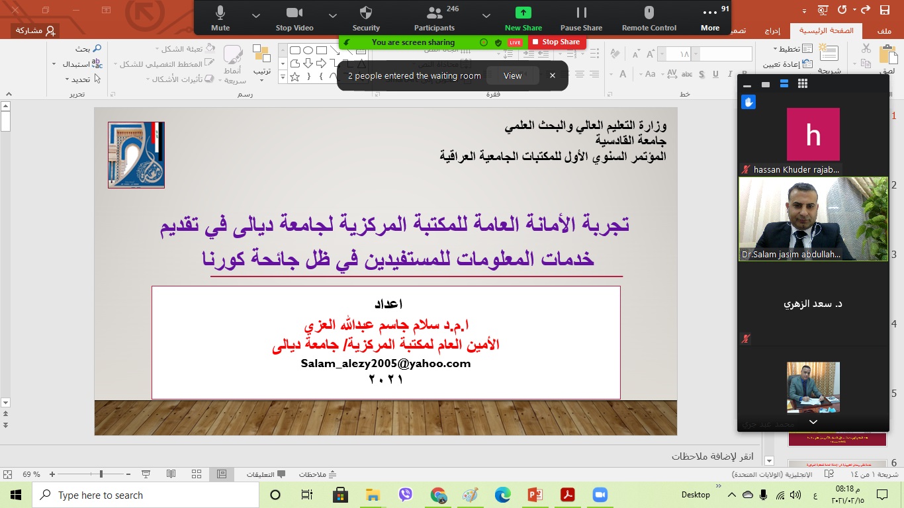Click the email Salam_alezy2005@yahoo.com on slide

click(x=386, y=363)
